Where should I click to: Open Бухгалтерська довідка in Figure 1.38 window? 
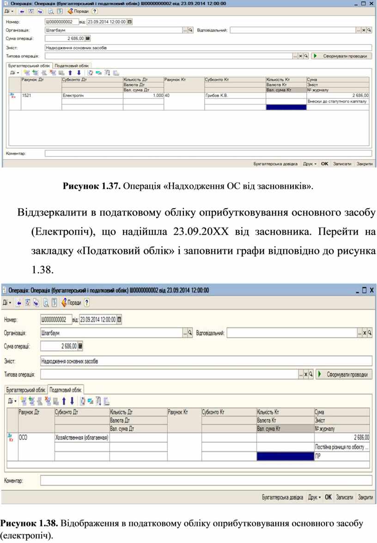point(283,497)
